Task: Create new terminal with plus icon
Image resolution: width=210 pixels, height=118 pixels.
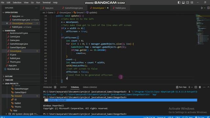Action: pyautogui.click(x=189, y=87)
